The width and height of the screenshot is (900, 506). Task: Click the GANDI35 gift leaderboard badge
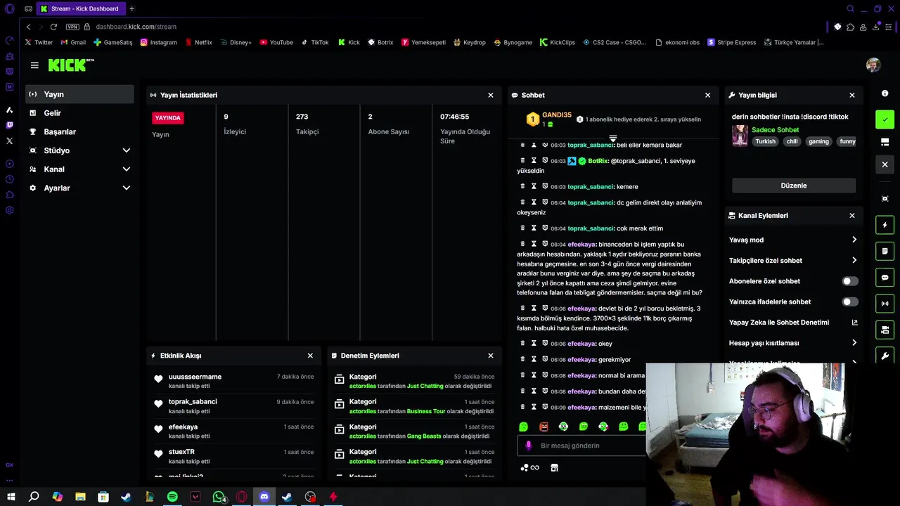pyautogui.click(x=533, y=119)
